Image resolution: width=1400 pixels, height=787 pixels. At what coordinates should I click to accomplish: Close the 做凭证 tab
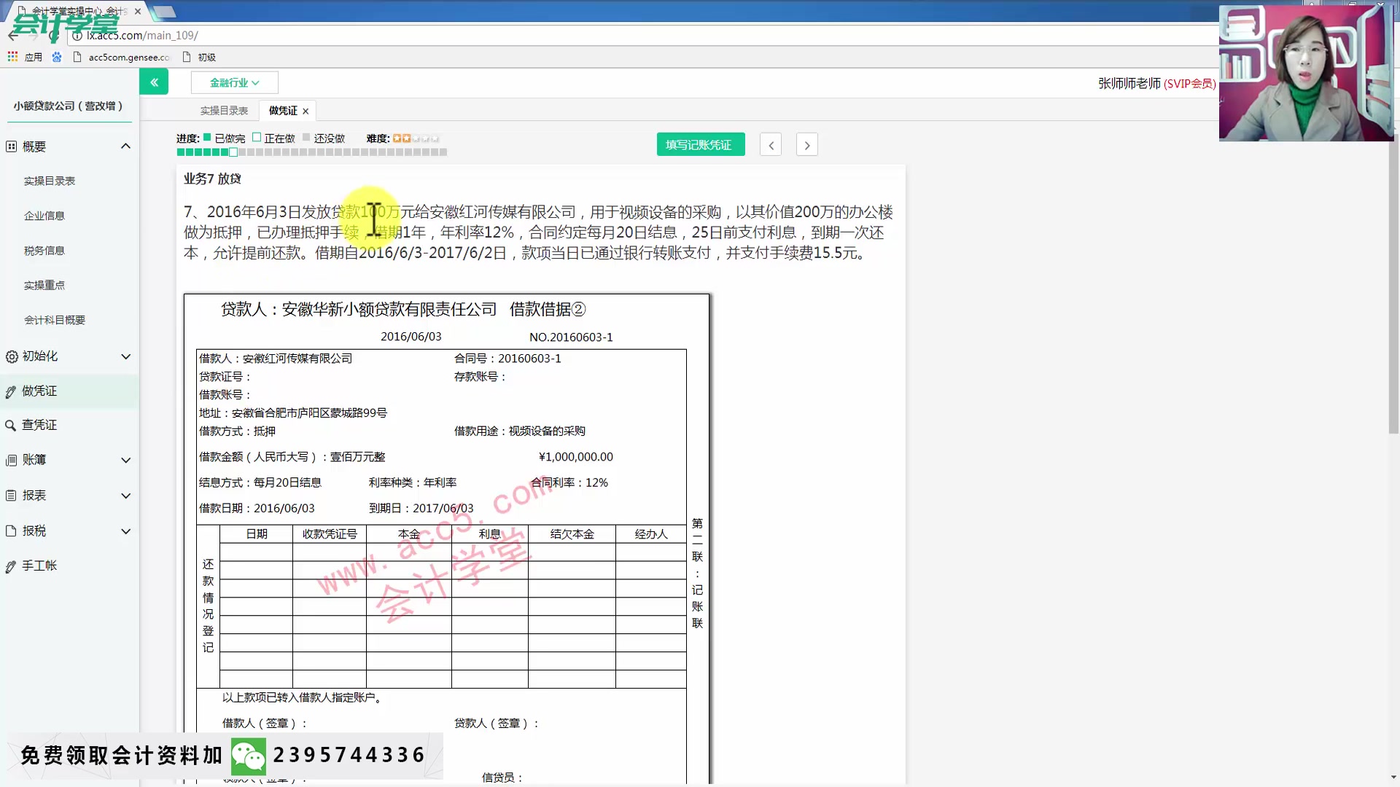(306, 111)
